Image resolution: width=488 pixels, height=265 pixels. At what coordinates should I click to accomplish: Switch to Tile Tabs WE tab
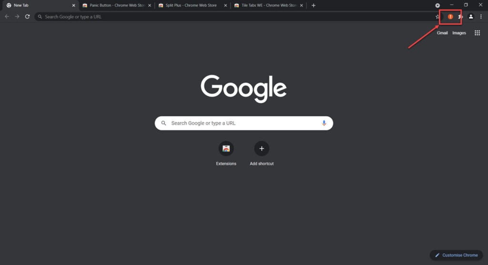click(269, 5)
